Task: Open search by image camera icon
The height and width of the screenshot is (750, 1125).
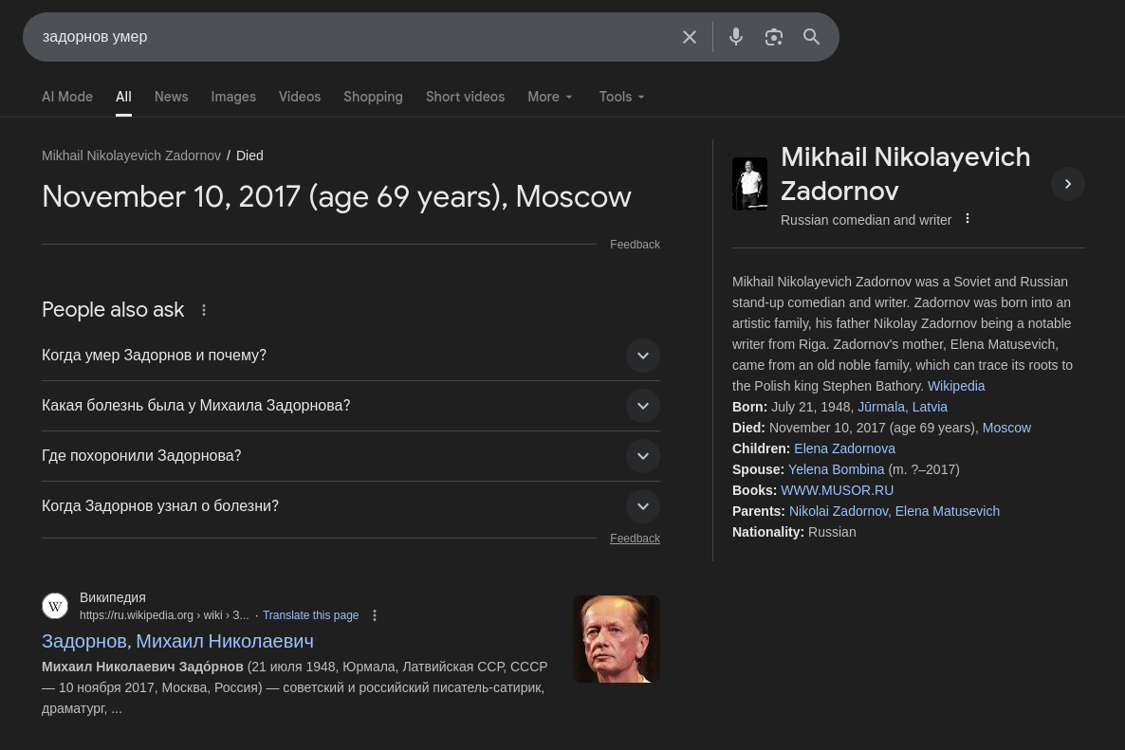Action: [773, 37]
